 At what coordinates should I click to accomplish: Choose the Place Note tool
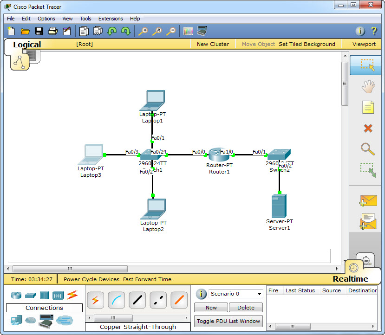[x=368, y=107]
